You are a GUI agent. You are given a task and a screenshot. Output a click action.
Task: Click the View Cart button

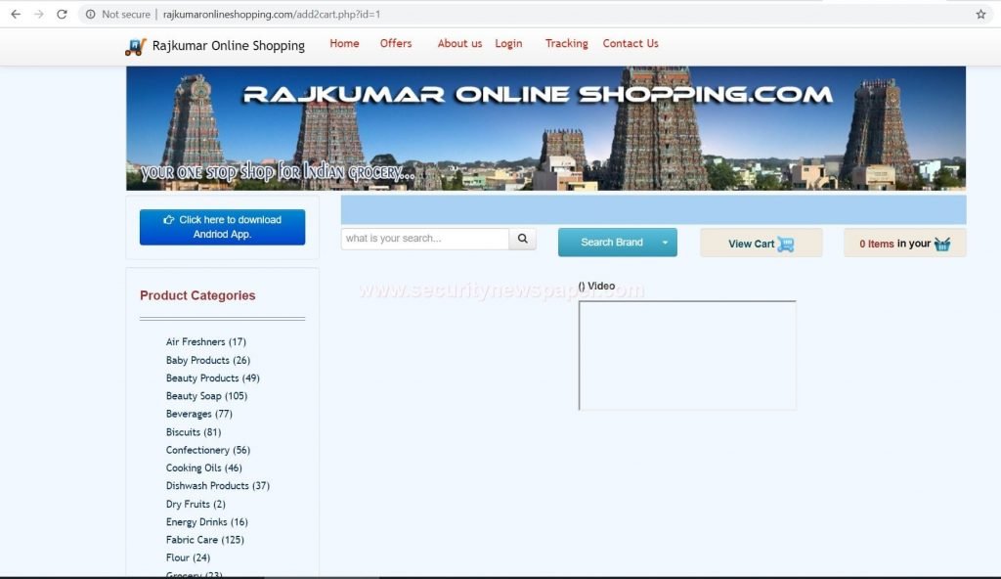pos(761,243)
